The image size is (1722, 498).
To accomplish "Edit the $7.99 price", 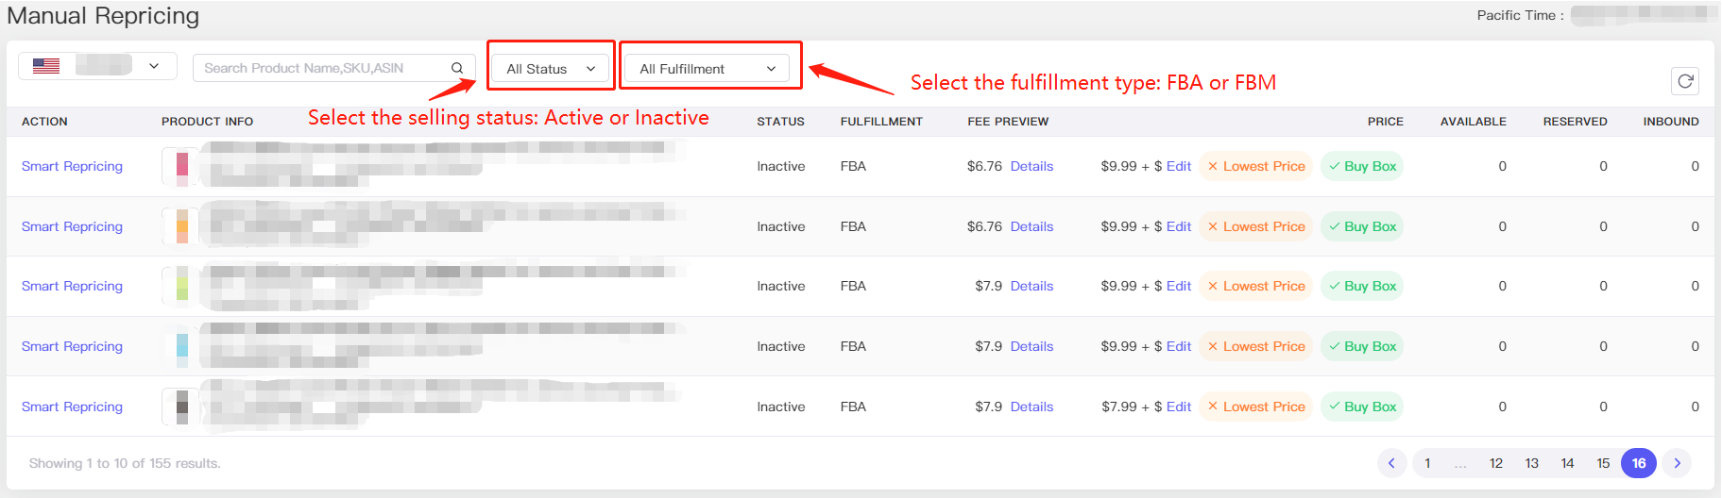I will pyautogui.click(x=1179, y=407).
